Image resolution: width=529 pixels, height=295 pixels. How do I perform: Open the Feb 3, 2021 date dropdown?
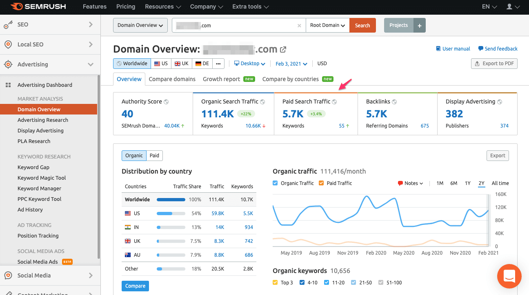(x=291, y=64)
